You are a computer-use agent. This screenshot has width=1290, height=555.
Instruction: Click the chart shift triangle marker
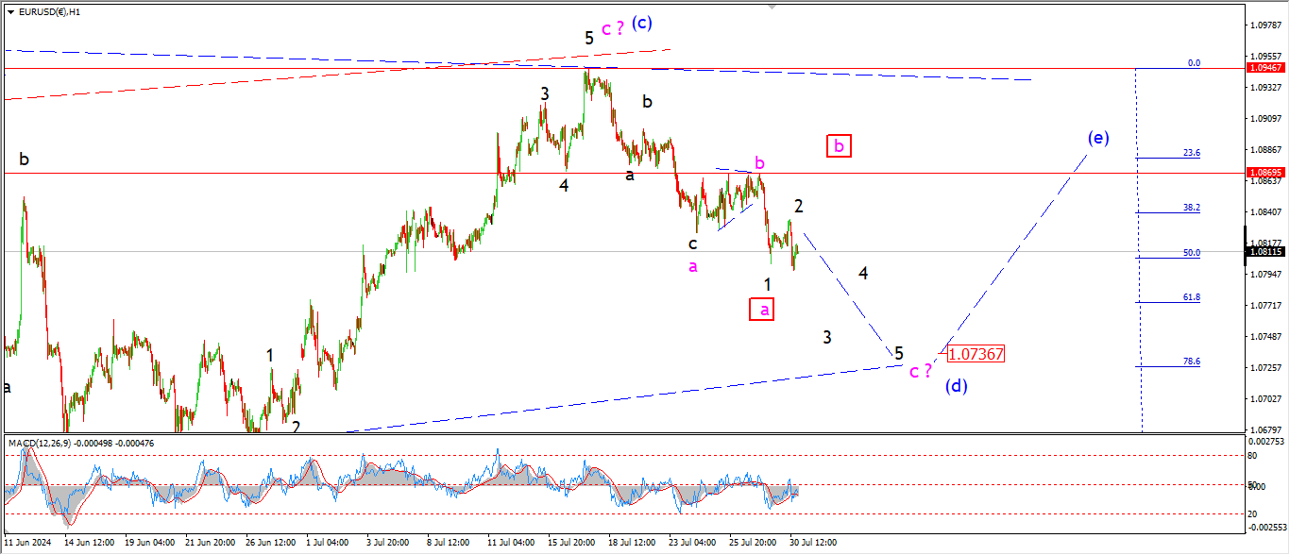click(772, 7)
